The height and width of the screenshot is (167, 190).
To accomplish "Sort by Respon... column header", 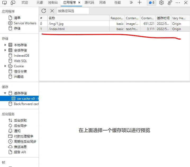I will click(x=117, y=18).
